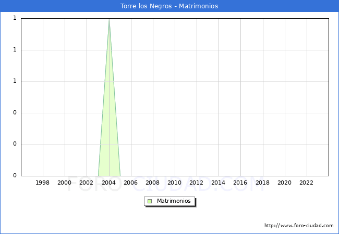Click the 2016 x-axis label

pos(240,183)
